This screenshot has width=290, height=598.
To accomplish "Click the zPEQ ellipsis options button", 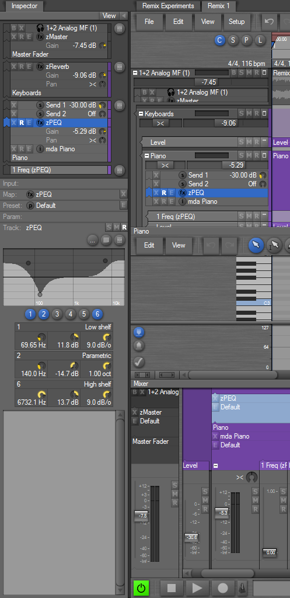I will pos(93,240).
